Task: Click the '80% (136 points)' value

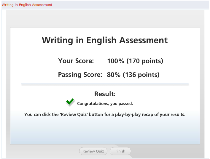Action: point(133,75)
